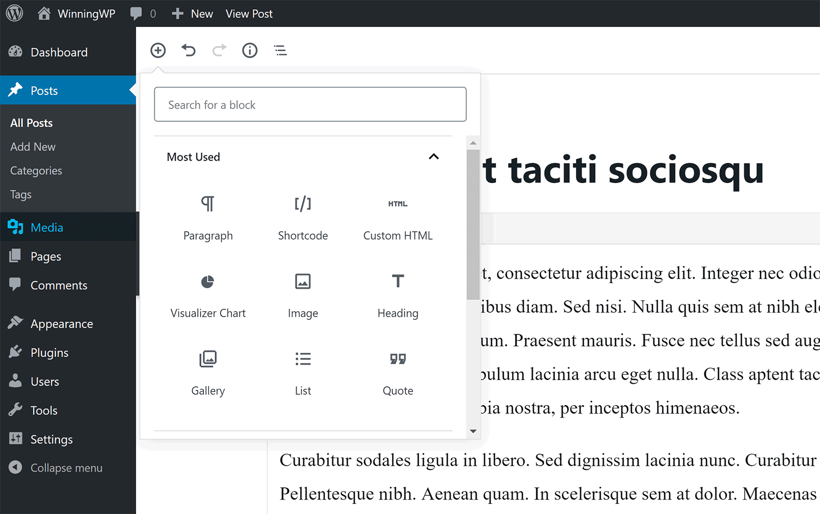820x514 pixels.
Task: Toggle the Add block inserter button
Action: tap(158, 50)
